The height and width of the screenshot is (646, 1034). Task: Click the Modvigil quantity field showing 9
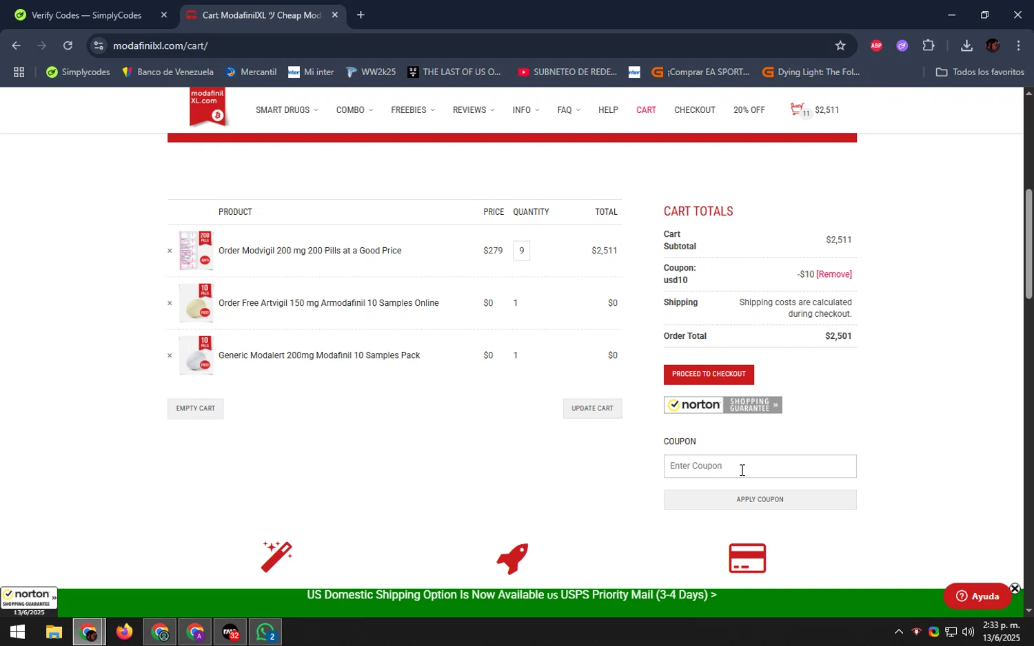coord(521,251)
